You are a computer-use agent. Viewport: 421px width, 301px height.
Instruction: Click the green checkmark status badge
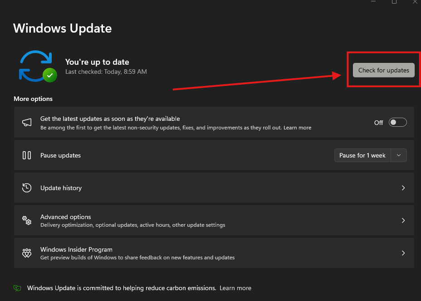point(50,75)
